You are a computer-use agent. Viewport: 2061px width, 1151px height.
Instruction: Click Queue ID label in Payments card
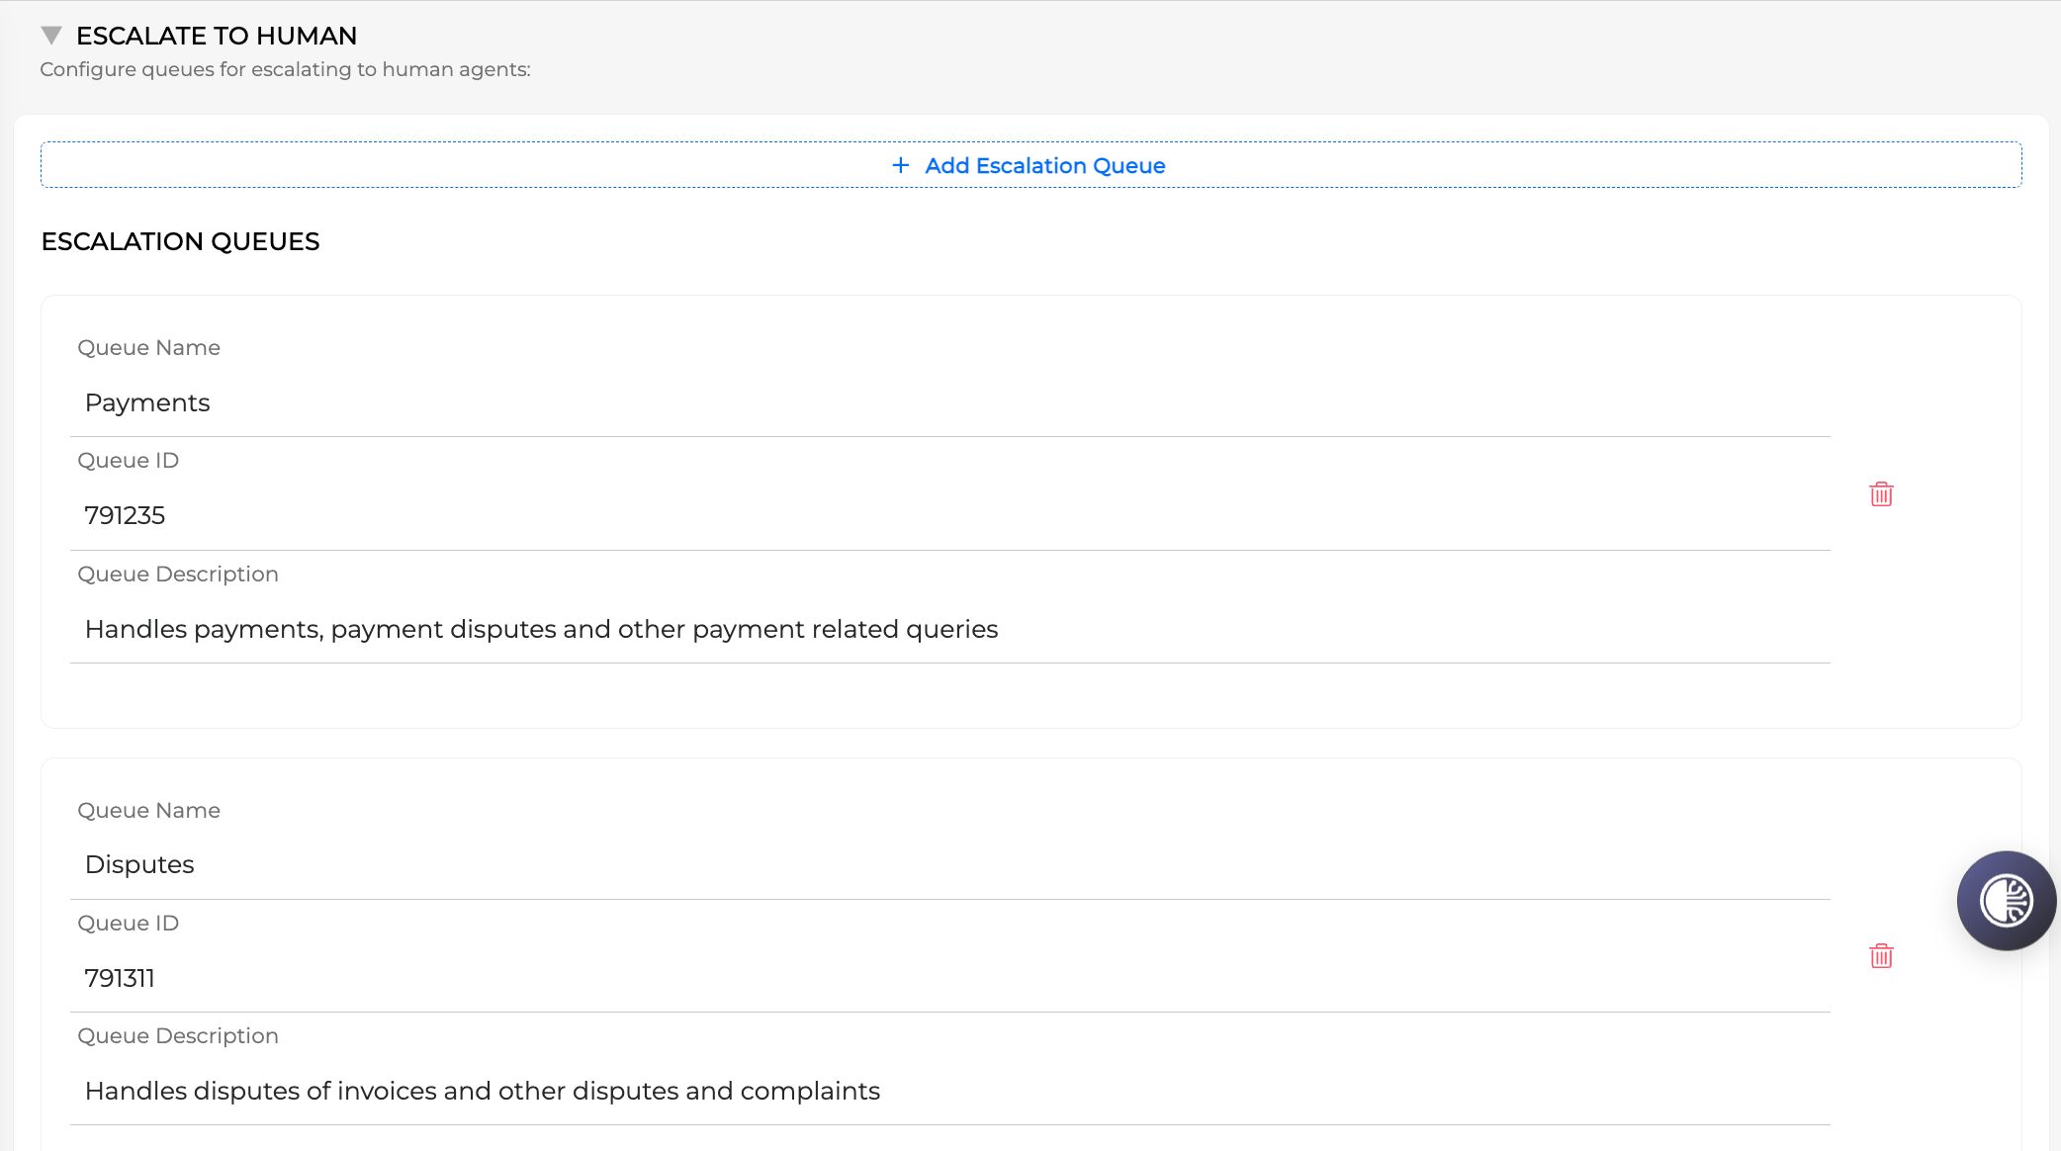tap(128, 461)
